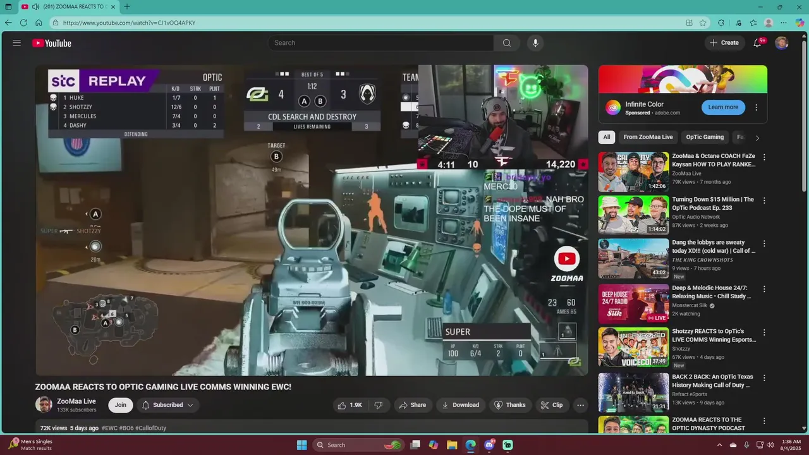The image size is (809, 455).
Task: Open the ZooMaa Live channel name link
Action: [76, 401]
